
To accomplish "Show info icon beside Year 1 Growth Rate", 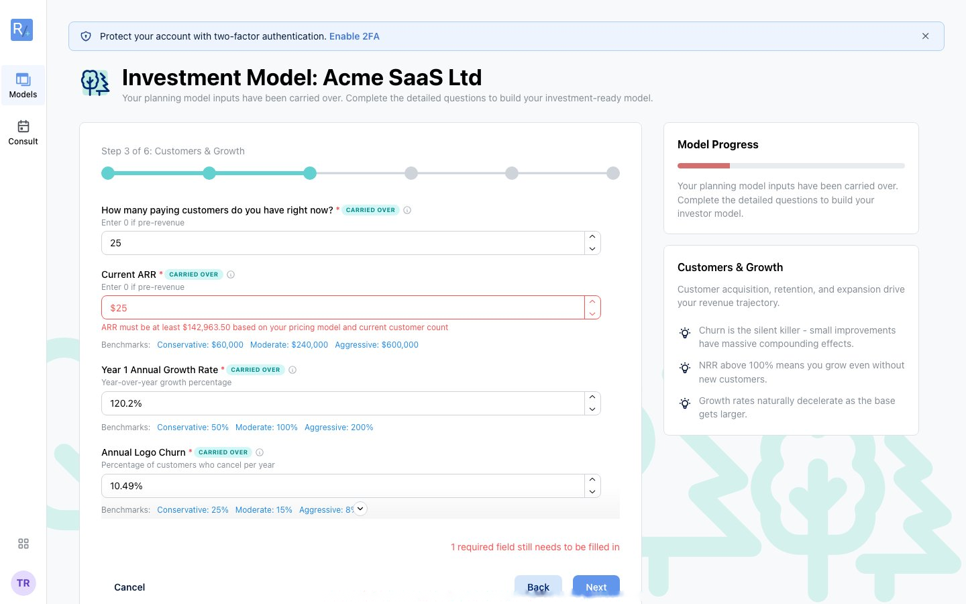I will pyautogui.click(x=292, y=370).
